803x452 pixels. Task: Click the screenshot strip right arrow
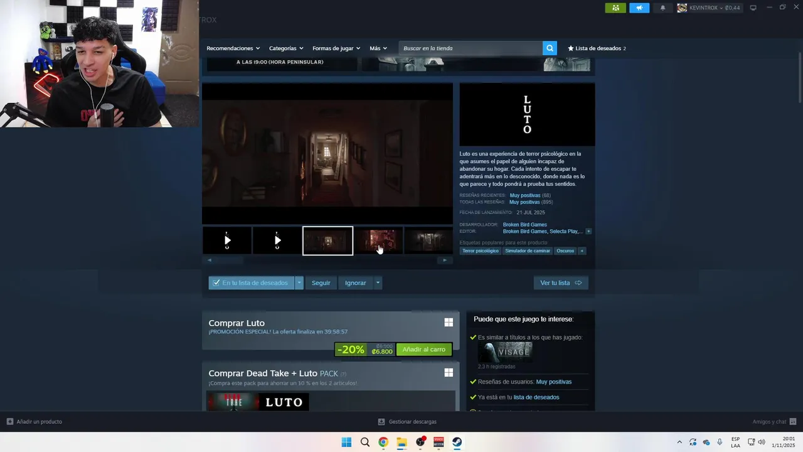coord(445,260)
